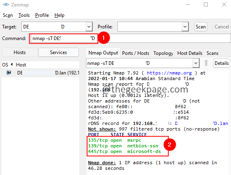The image size is (231, 175).
Task: Click the Details button
Action: [x=221, y=63]
